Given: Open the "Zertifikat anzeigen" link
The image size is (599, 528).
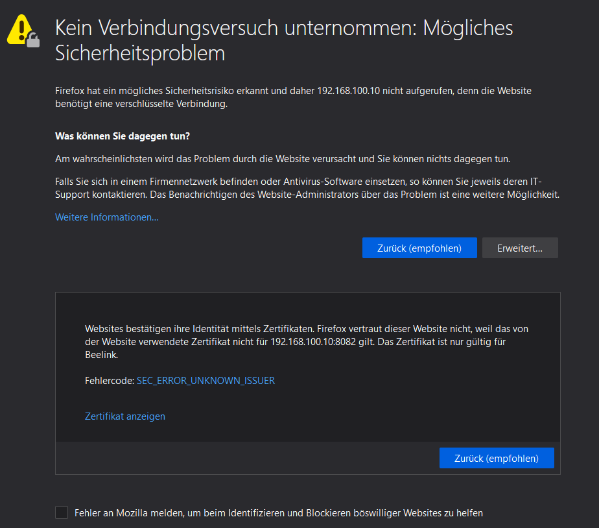Looking at the screenshot, I should point(125,416).
